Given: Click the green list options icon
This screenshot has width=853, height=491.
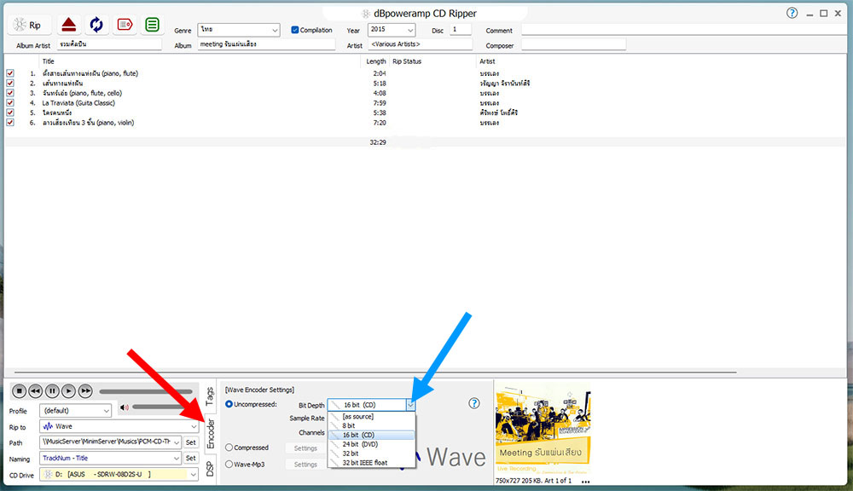Looking at the screenshot, I should pos(152,25).
